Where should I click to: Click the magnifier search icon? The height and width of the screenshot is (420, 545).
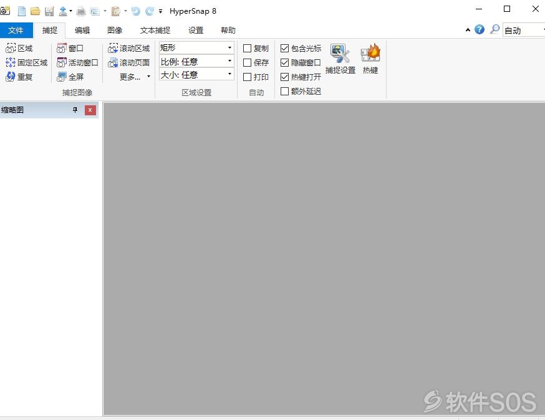click(x=494, y=29)
